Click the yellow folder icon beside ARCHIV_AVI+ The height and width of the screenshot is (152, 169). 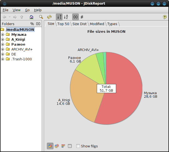(x=8, y=49)
